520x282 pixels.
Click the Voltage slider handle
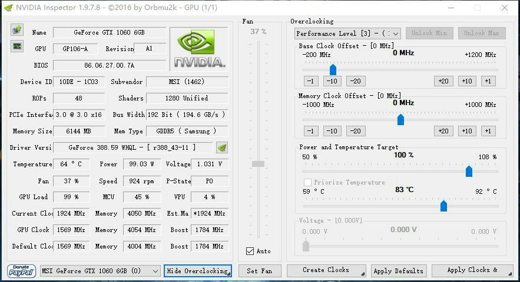click(x=306, y=246)
